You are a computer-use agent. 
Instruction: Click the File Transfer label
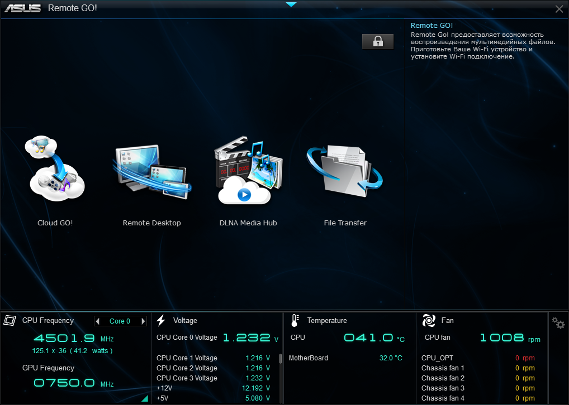tap(345, 223)
